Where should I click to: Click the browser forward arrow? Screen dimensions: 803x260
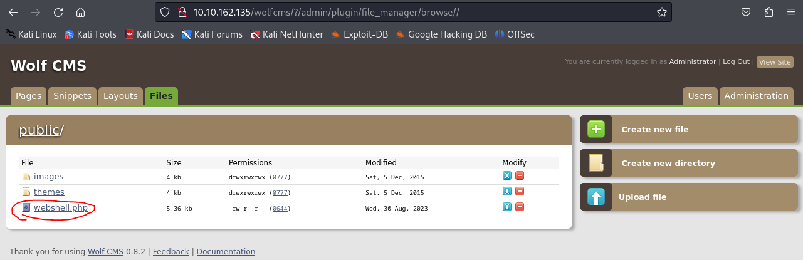(x=36, y=12)
